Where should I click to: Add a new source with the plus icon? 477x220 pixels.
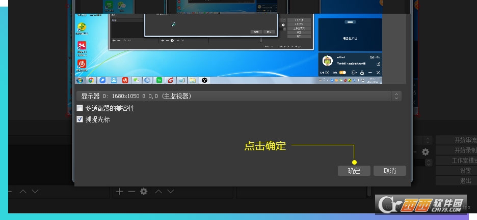pyautogui.click(x=119, y=192)
